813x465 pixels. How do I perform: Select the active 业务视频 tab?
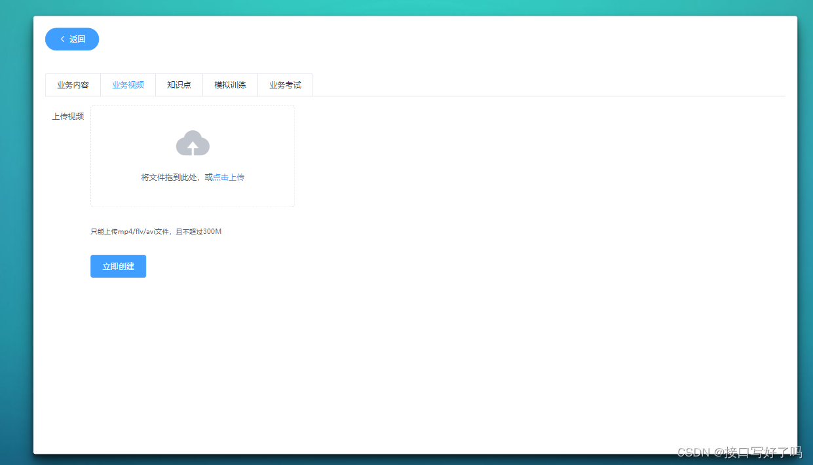tap(128, 84)
